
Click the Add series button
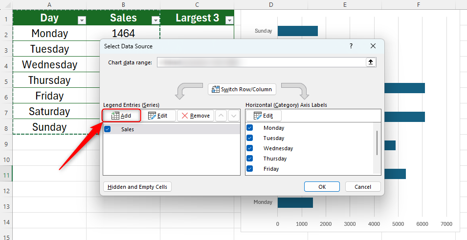coord(121,116)
